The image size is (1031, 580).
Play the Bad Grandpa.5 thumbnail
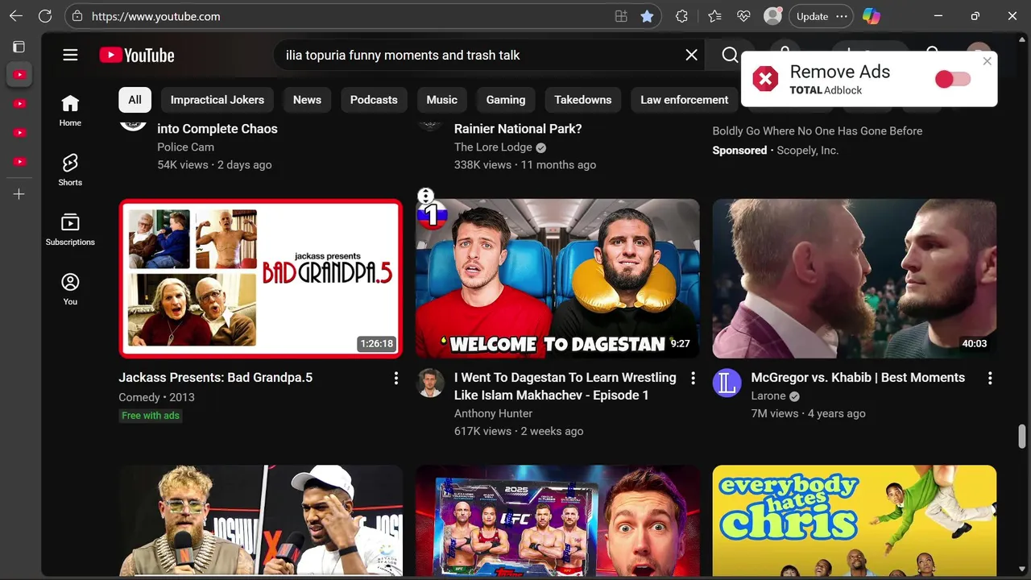coord(260,278)
